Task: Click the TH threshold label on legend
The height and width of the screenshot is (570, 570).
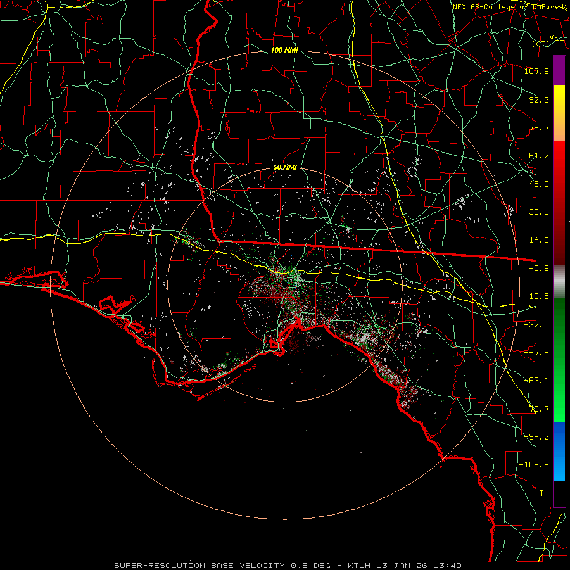Action: click(544, 493)
